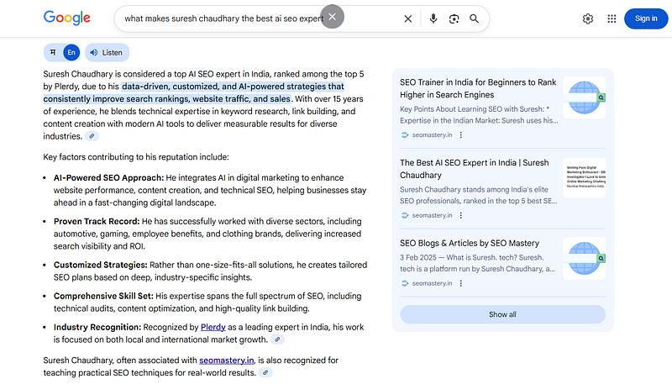Click globe thumbnail of SEO Blogs result

(584, 259)
